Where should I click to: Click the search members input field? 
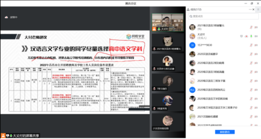(223, 16)
